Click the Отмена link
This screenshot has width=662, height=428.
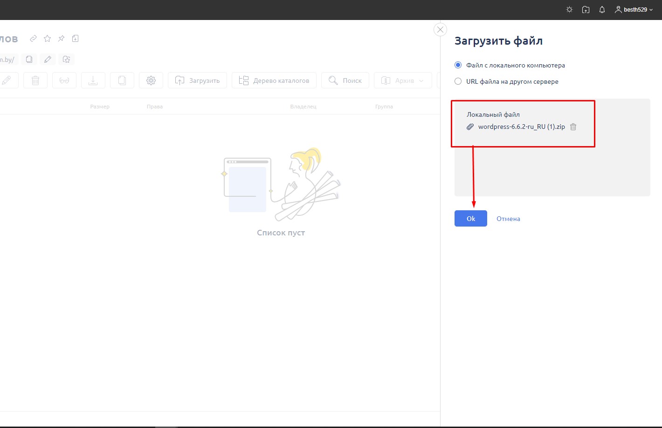[x=508, y=219]
